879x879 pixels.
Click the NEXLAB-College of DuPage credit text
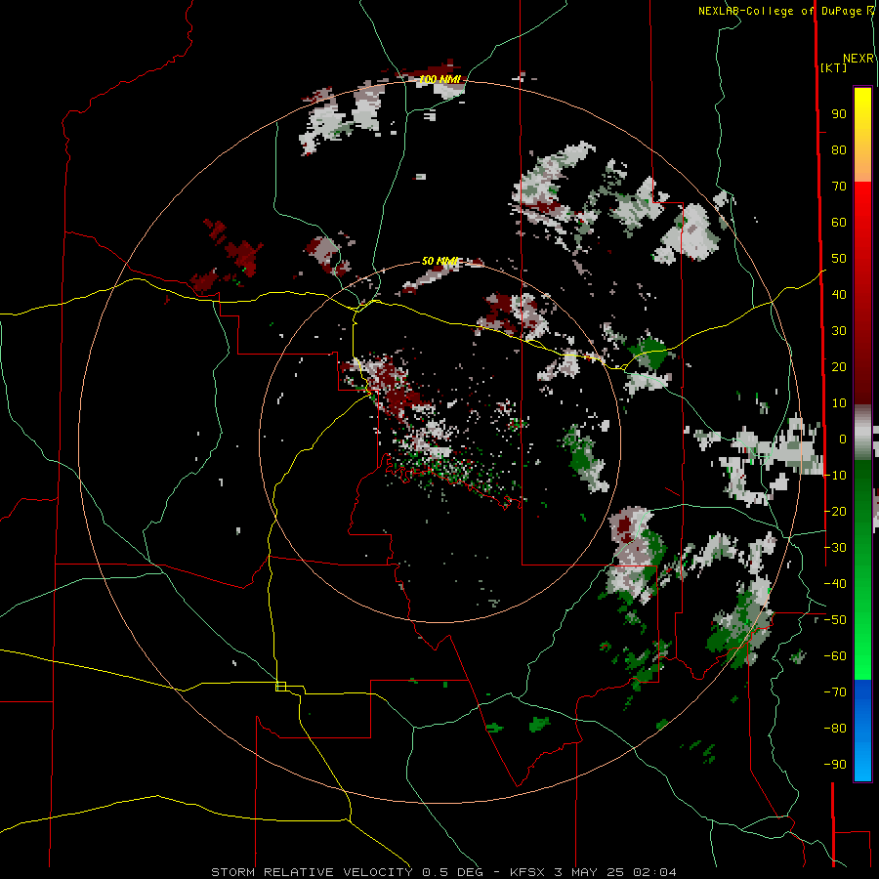tap(781, 11)
